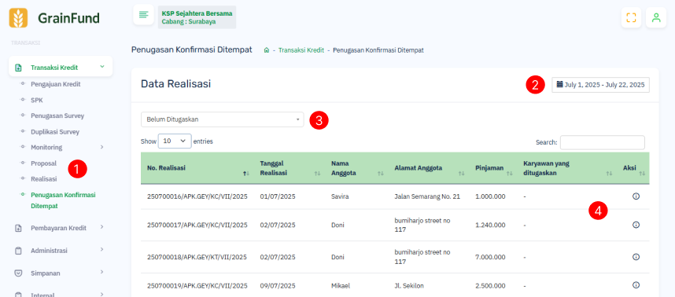Viewport: 675px width, 297px height.
Task: Select cell 250700019/APK.GEY/KC/VII/2025
Action: [x=197, y=285]
